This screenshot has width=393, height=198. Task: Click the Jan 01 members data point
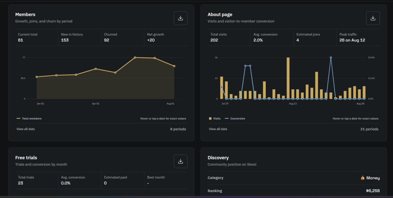click(37, 77)
